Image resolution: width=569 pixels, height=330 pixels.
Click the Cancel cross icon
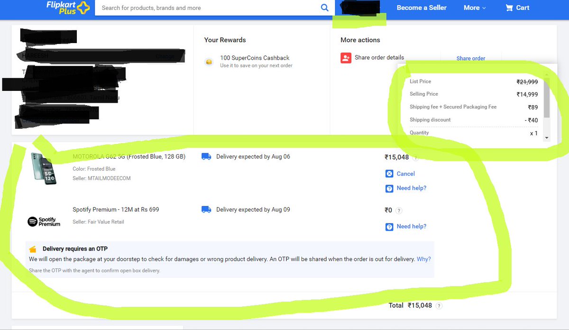(389, 174)
